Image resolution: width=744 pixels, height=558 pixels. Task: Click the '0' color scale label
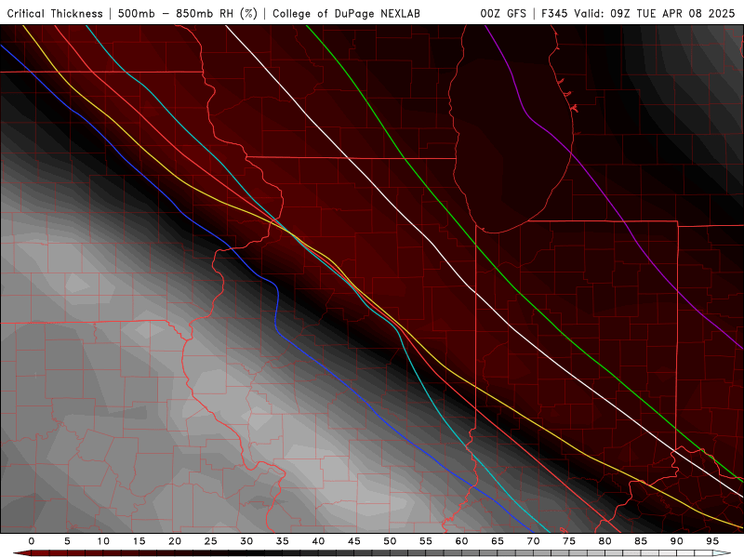click(x=32, y=541)
